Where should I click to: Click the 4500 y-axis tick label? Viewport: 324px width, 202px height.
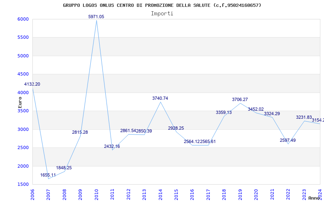(x=23, y=74)
